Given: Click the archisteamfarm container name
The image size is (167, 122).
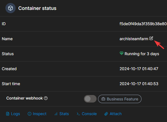Looking at the screenshot, I should [134, 39].
